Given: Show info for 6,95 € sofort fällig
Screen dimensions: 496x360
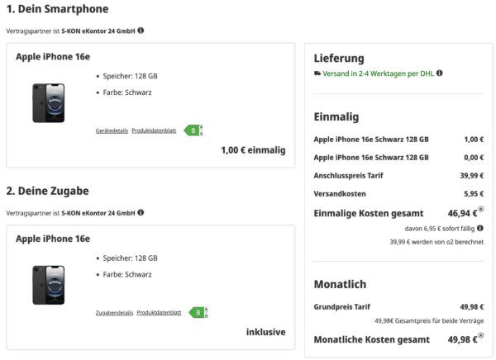Looking at the screenshot, I should click(480, 228).
